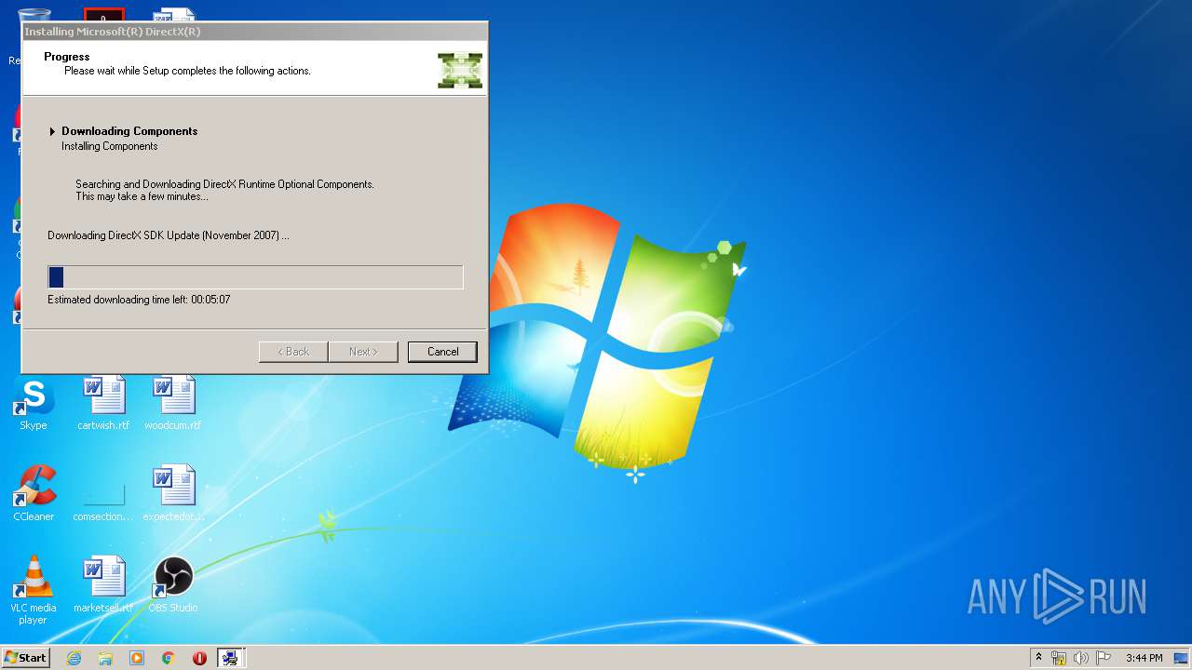1192x670 pixels.
Task: Click the Show desktop button
Action: 1181,658
